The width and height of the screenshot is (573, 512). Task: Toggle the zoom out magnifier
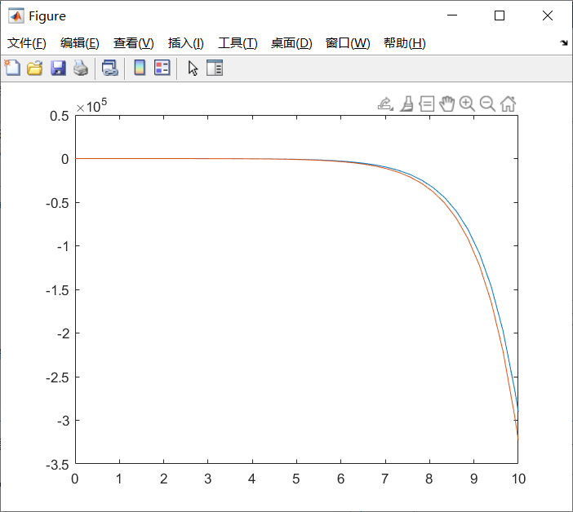(x=487, y=104)
